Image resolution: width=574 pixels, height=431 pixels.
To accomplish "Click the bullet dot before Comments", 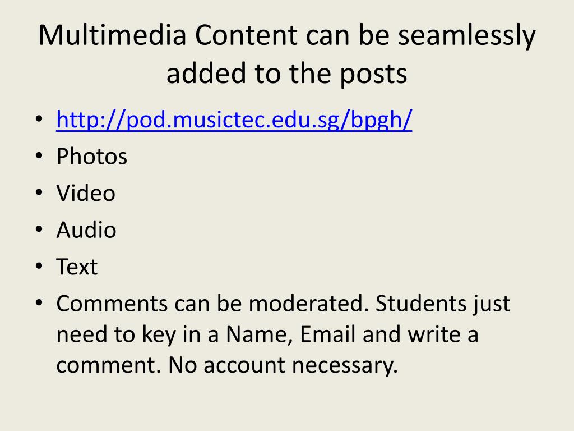I will coord(39,302).
